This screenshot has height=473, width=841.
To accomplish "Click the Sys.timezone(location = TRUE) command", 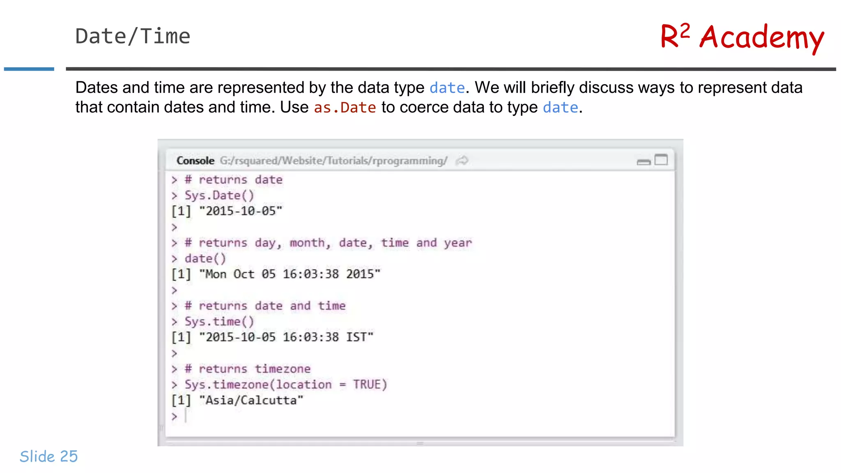I will [286, 385].
